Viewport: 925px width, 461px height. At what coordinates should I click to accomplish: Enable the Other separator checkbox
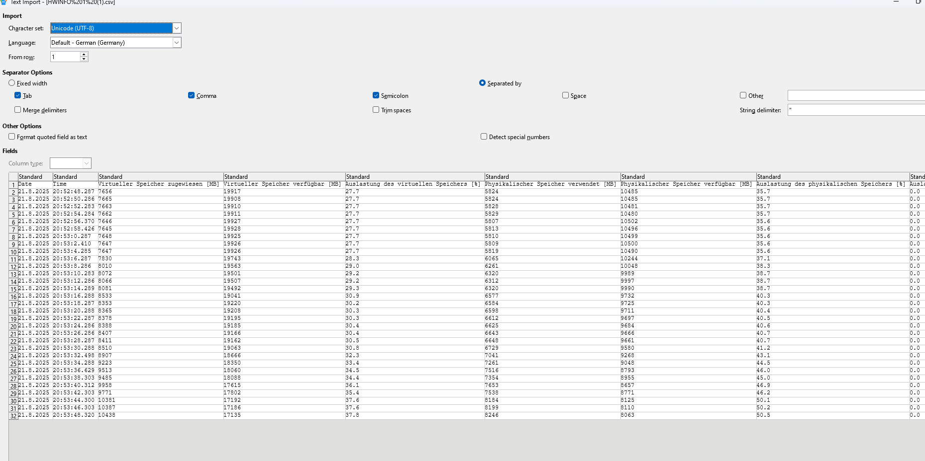[743, 95]
